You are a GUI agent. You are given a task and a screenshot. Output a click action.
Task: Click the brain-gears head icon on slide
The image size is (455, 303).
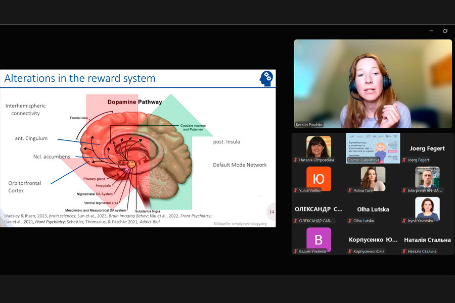click(x=266, y=78)
